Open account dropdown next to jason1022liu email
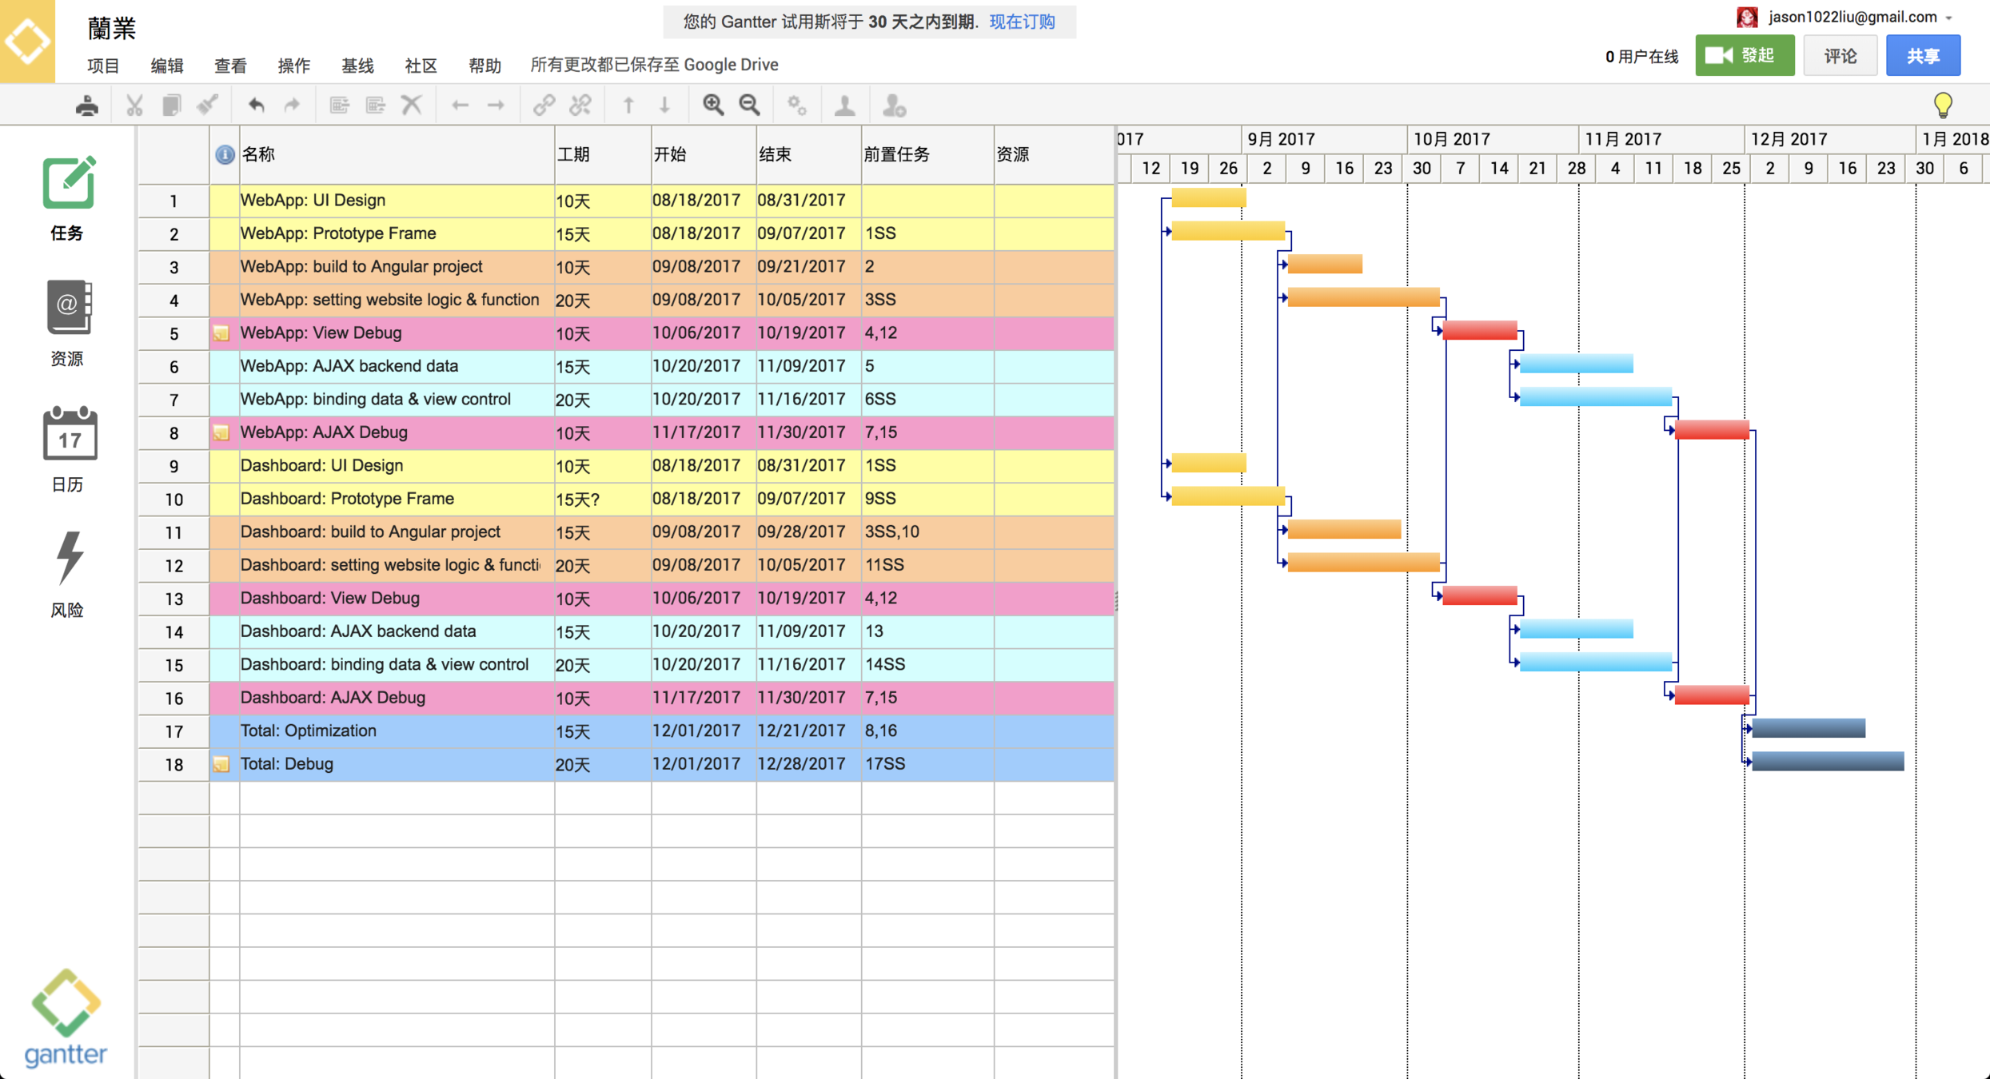 tap(1950, 18)
